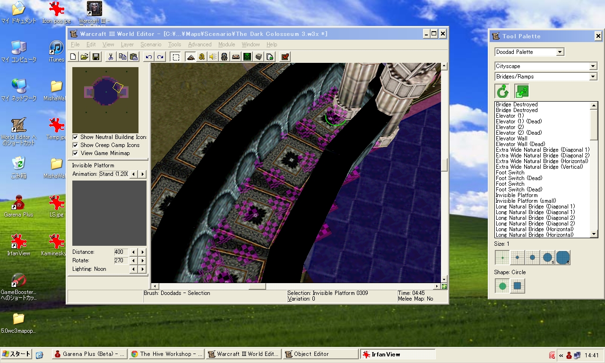Increase Rotate value with the right arrow
Viewport: 605px width, 363px height.
(x=143, y=261)
